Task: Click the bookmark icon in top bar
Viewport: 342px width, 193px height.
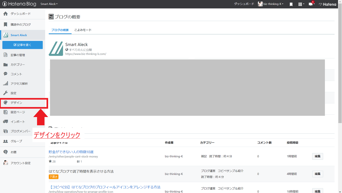Action: coord(291,4)
